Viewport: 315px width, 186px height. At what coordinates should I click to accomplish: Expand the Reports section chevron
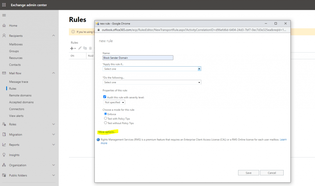pyautogui.click(x=54, y=145)
